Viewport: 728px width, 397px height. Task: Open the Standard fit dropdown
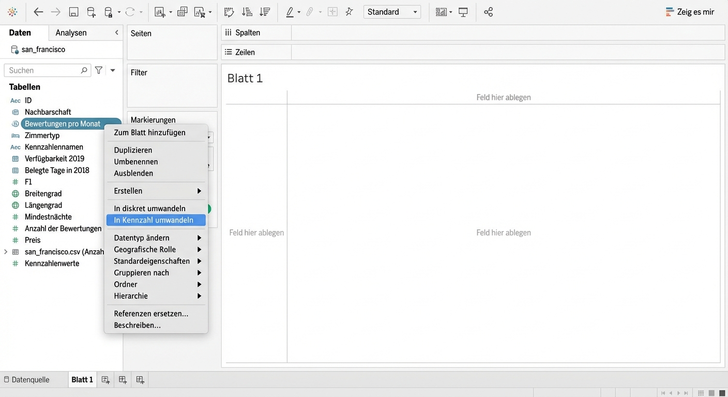[x=392, y=12]
